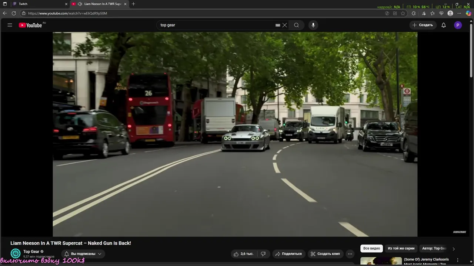Expand the Вы подписаны subscription dropdown
This screenshot has height=266, width=474.
click(x=83, y=254)
